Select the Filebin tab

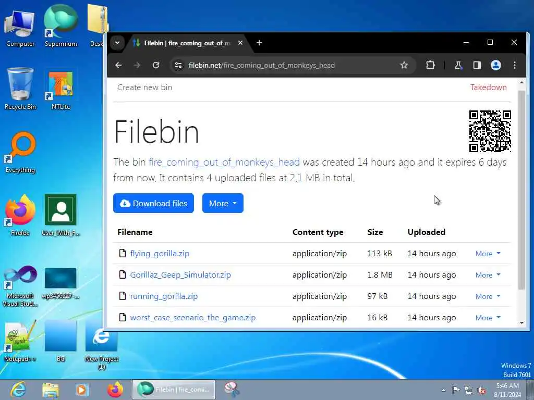pos(187,43)
